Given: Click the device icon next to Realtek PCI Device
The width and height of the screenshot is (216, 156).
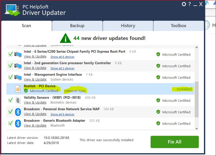Looking at the screenshot, I should click(x=18, y=88).
